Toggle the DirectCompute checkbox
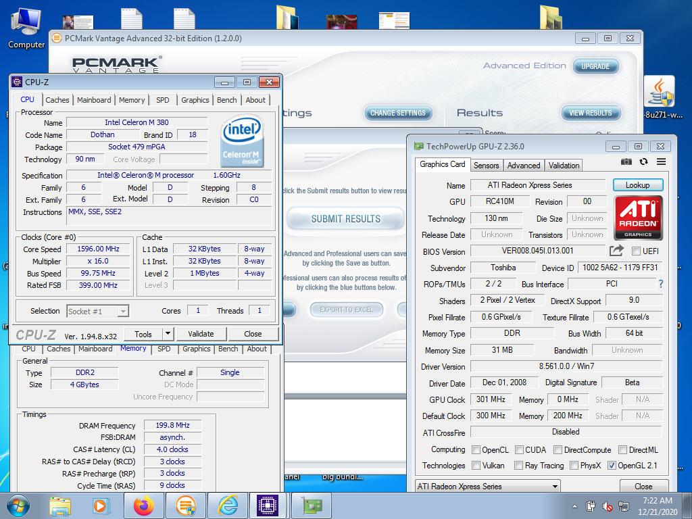This screenshot has width=692, height=519. 558,449
